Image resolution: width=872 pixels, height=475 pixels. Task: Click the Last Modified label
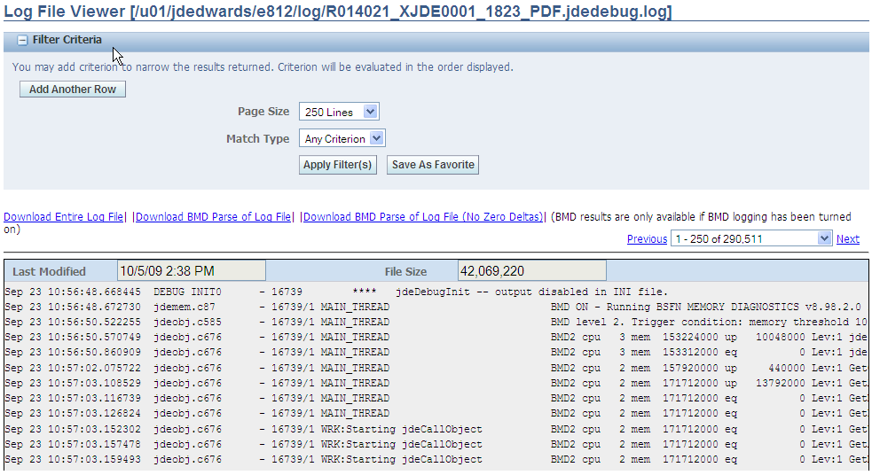coord(49,272)
